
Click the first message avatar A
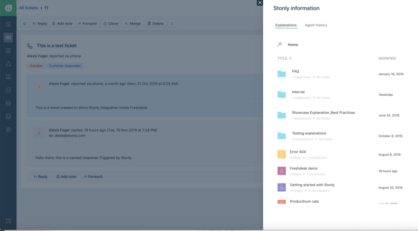pos(39,86)
